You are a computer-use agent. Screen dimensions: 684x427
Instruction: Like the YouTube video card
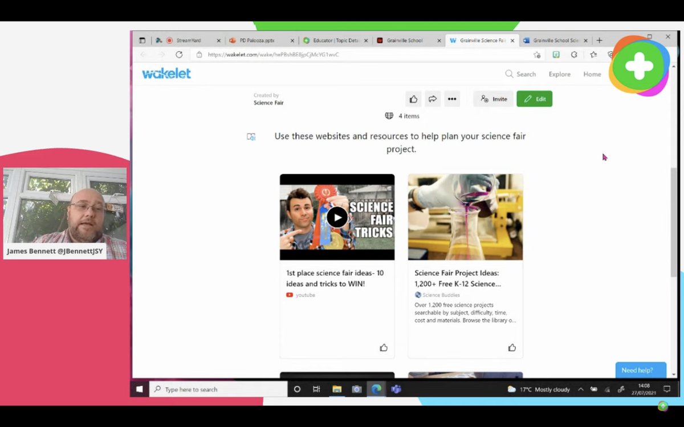[x=384, y=347]
